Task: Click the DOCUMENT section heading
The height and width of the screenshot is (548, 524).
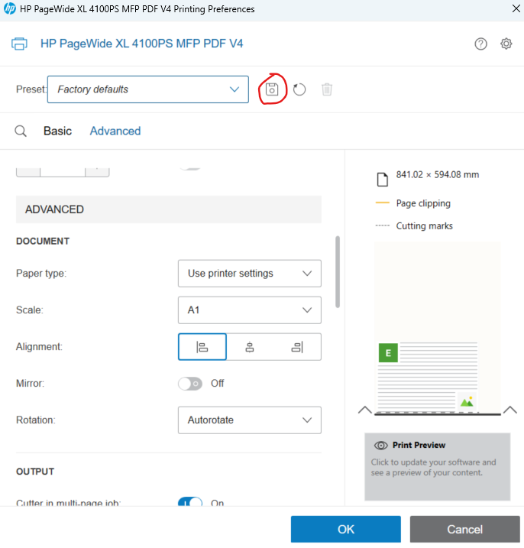Action: 43,242
